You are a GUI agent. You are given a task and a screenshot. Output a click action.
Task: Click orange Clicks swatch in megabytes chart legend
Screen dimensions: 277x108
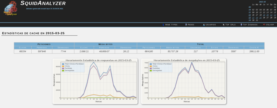click(150, 66)
